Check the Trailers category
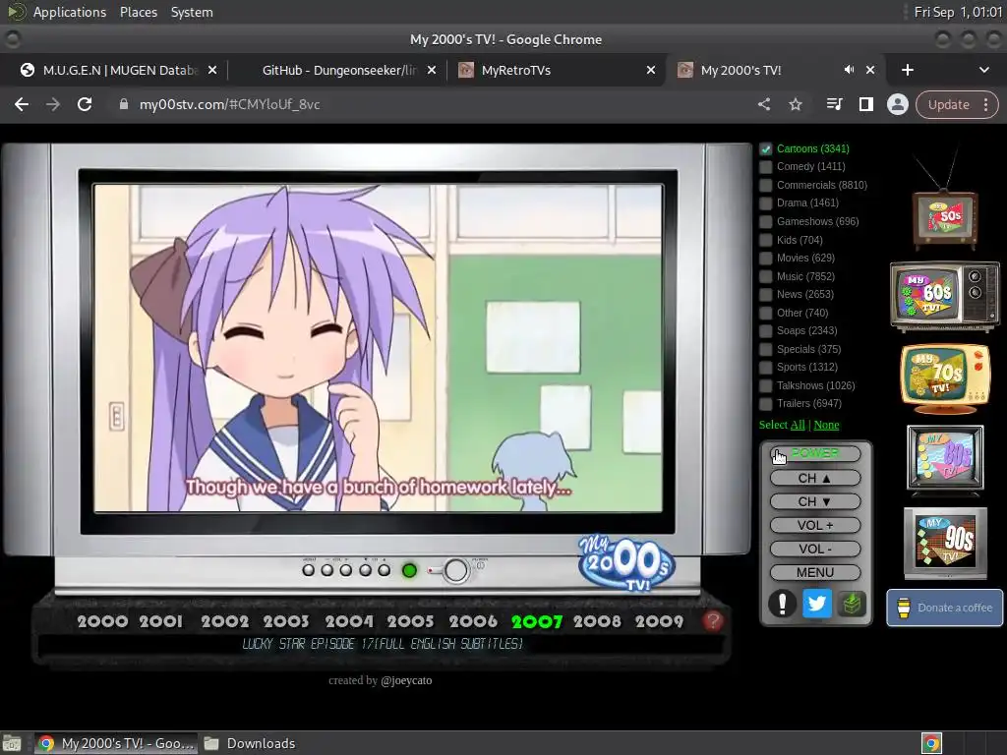 [765, 404]
